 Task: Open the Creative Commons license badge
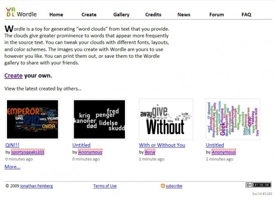(258, 185)
